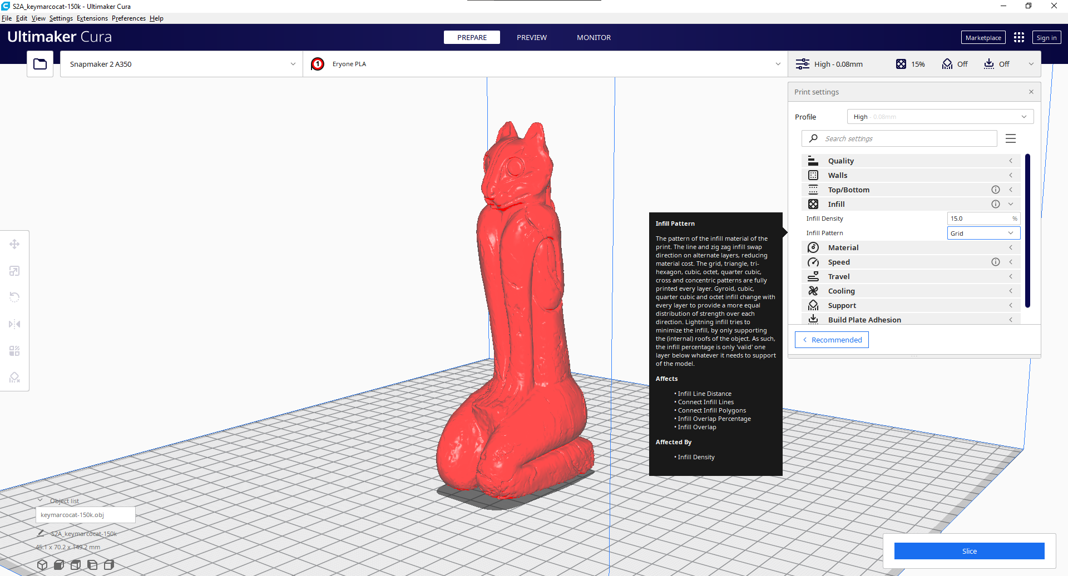Switch to front view cube icon
Image resolution: width=1068 pixels, height=576 pixels.
(58, 565)
